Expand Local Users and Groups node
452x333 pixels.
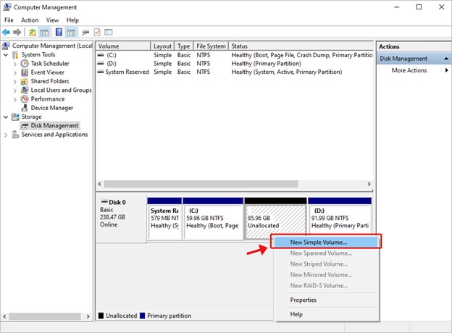pyautogui.click(x=15, y=90)
